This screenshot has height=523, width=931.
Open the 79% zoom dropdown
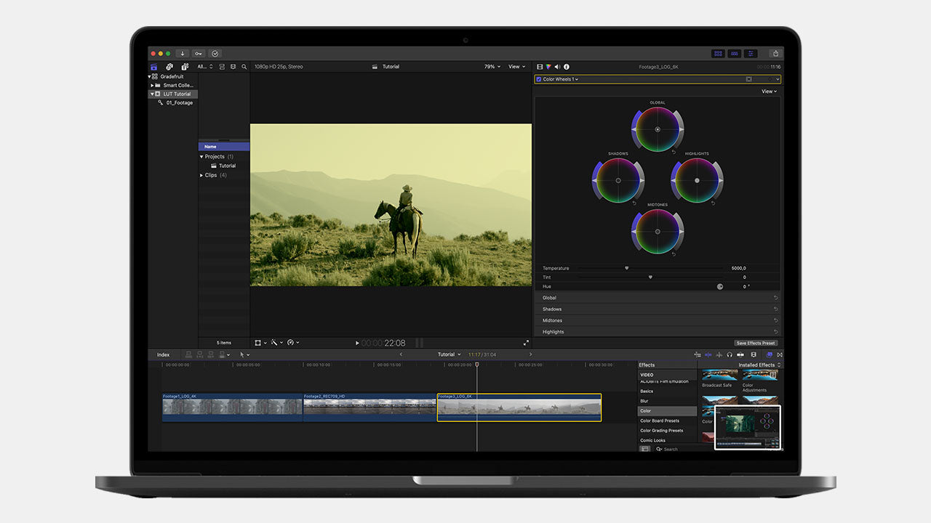(x=492, y=67)
